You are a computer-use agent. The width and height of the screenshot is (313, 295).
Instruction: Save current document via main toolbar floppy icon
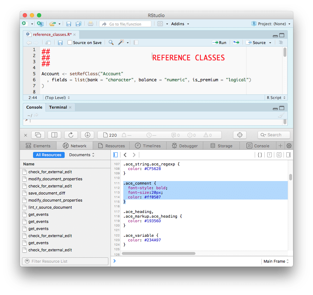click(69, 24)
